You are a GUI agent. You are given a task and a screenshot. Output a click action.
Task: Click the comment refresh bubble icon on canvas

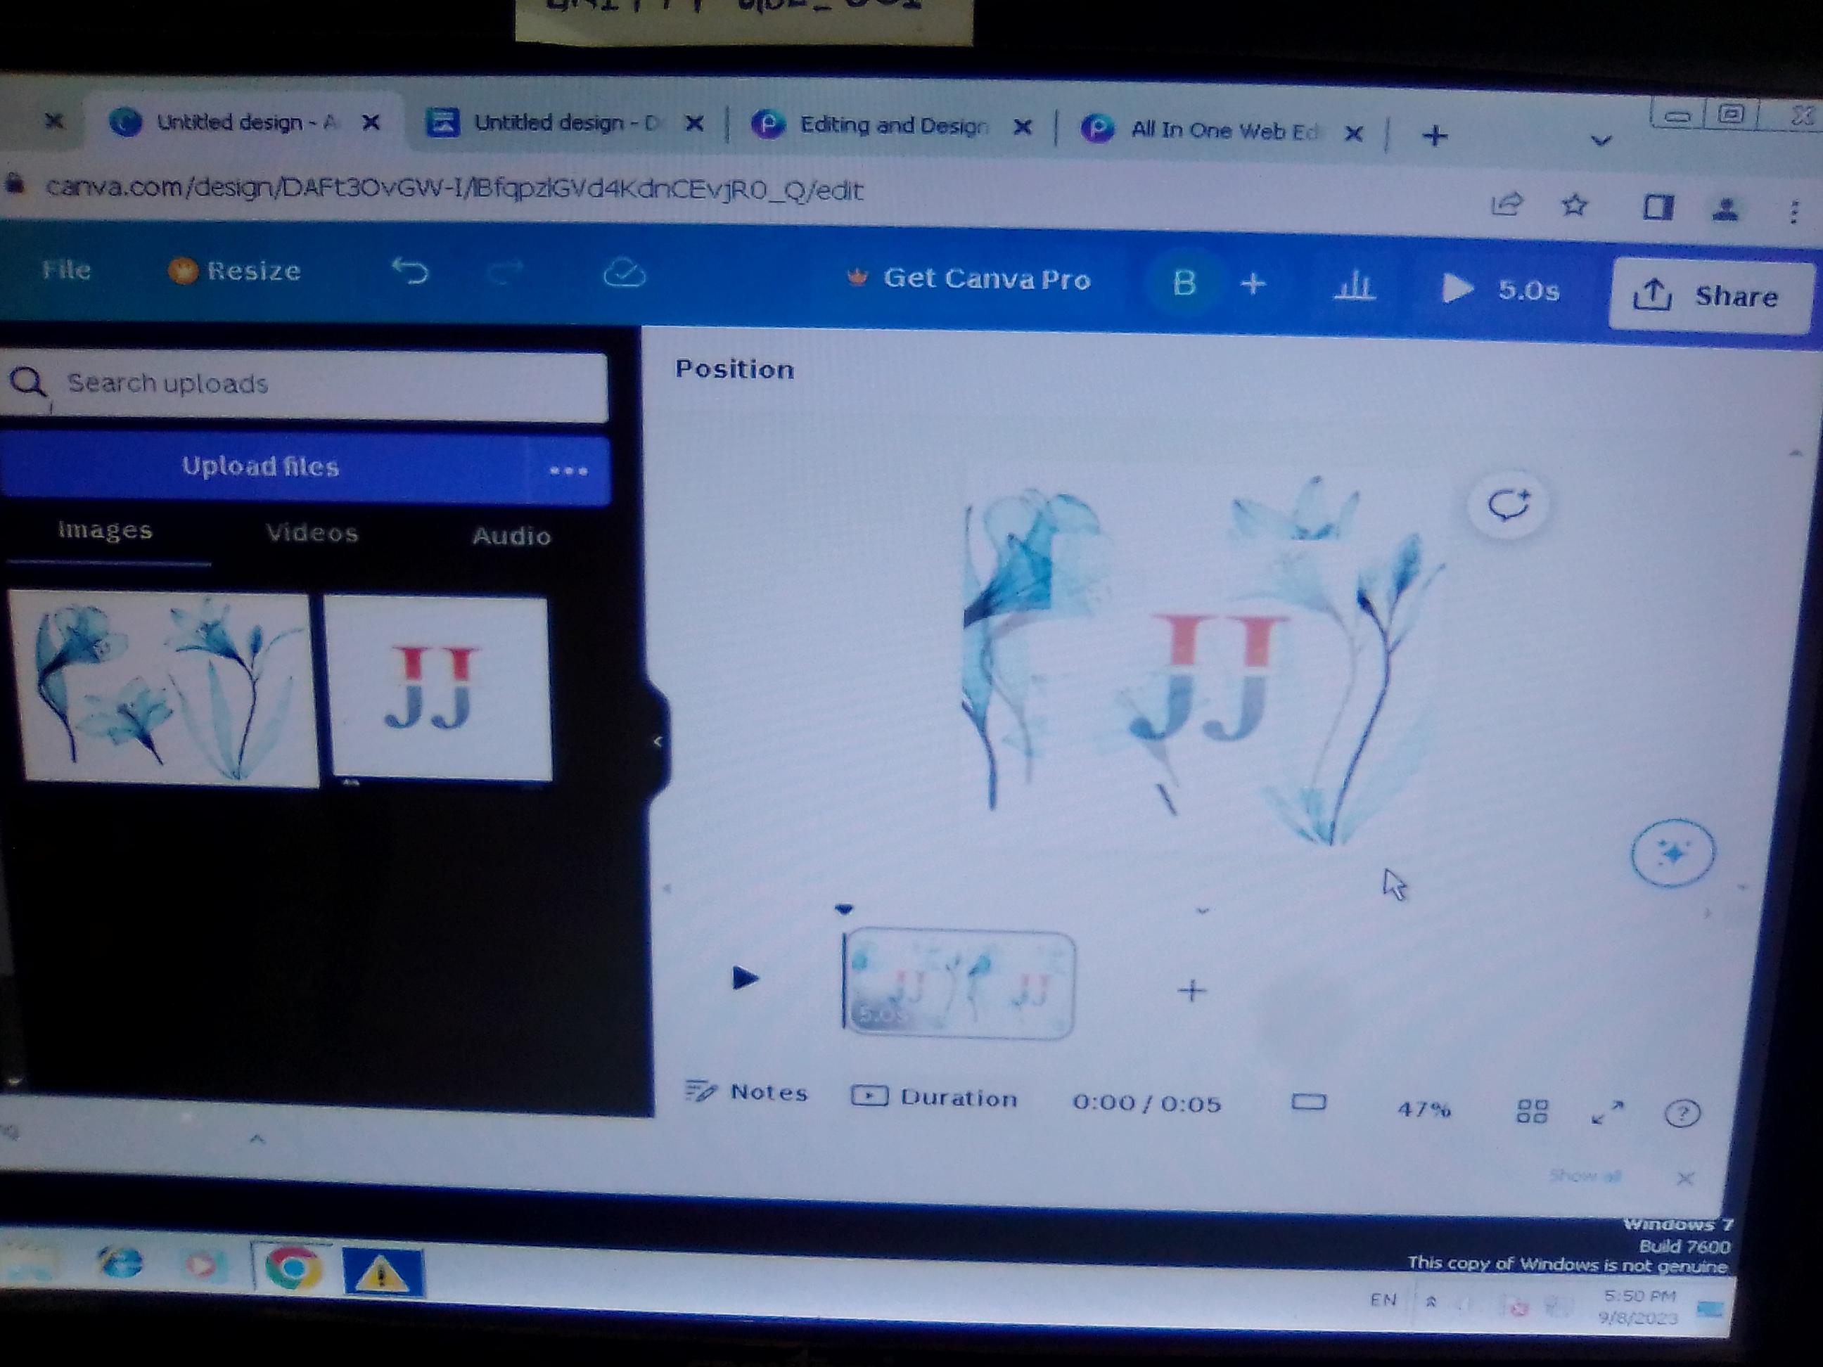[1507, 504]
